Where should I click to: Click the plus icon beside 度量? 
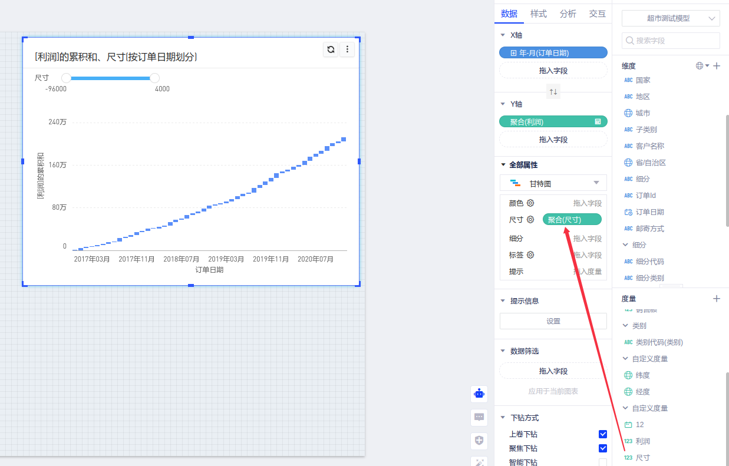tap(717, 299)
